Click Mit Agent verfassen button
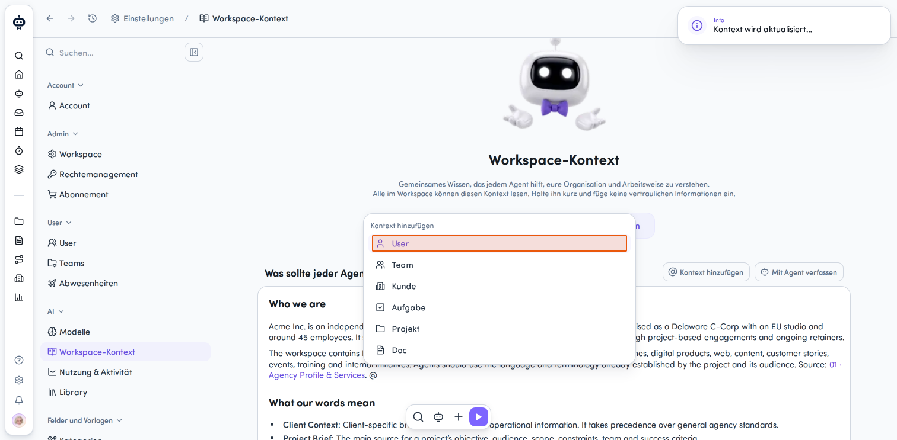The image size is (897, 440). (799, 272)
